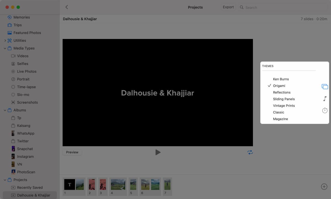Click the Screenshots icon
331x199 pixels.
coord(13,102)
